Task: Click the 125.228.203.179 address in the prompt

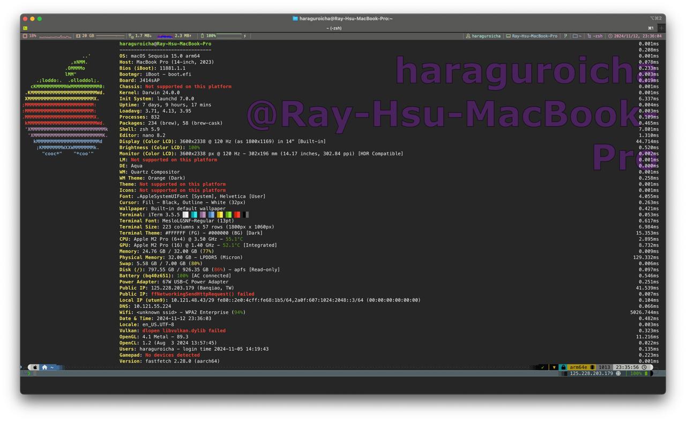Action: (592, 373)
